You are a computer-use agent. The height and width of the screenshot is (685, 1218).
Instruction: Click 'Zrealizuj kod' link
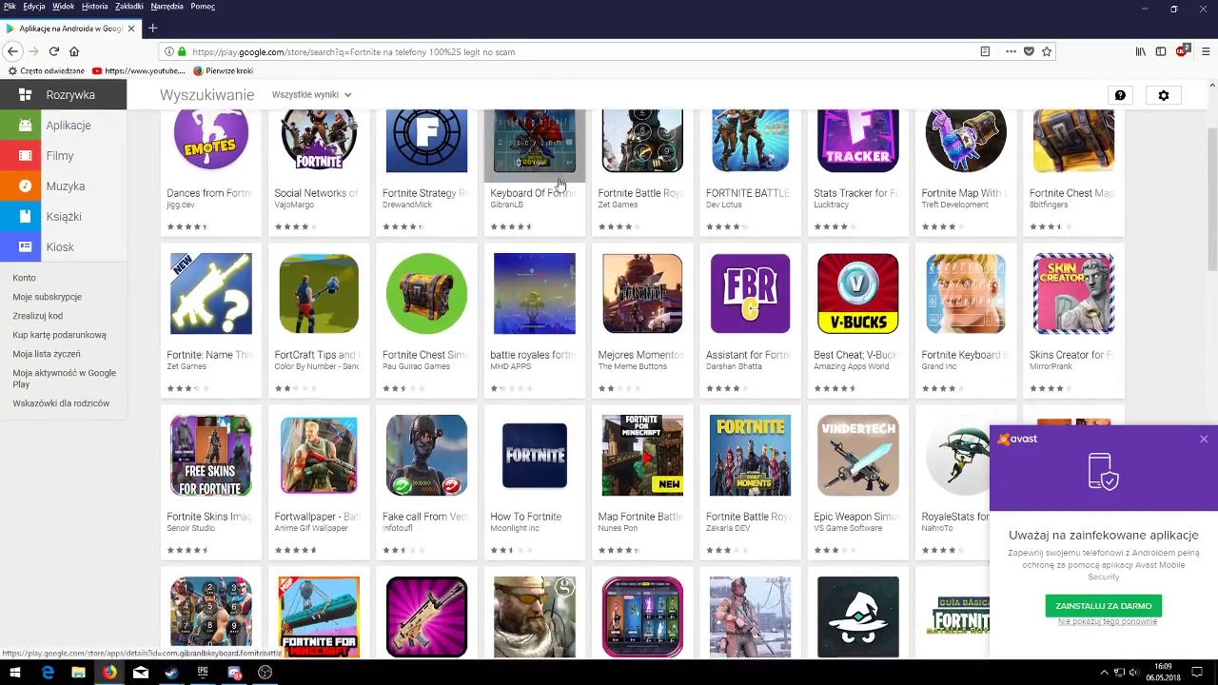tap(37, 316)
